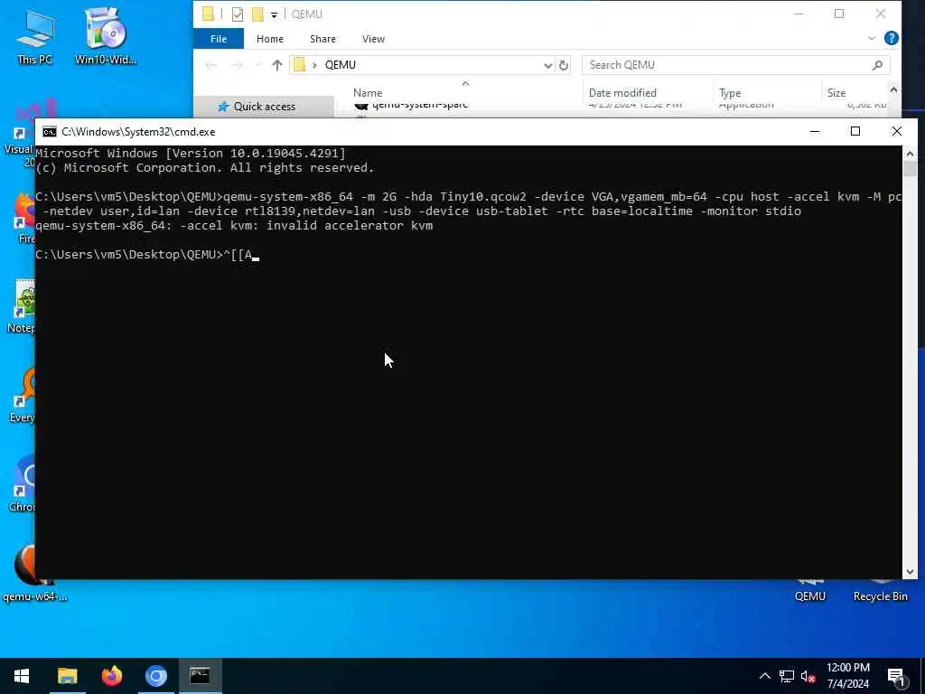
Task: Open File Explorer from taskbar
Action: coord(67,676)
